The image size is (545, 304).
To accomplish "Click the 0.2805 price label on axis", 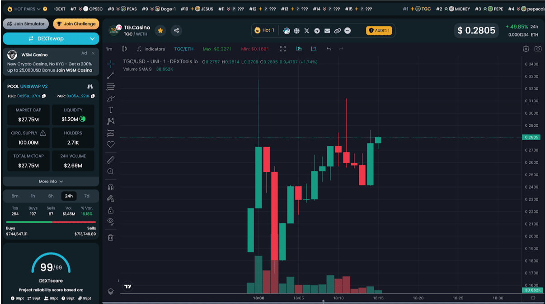I will (531, 137).
